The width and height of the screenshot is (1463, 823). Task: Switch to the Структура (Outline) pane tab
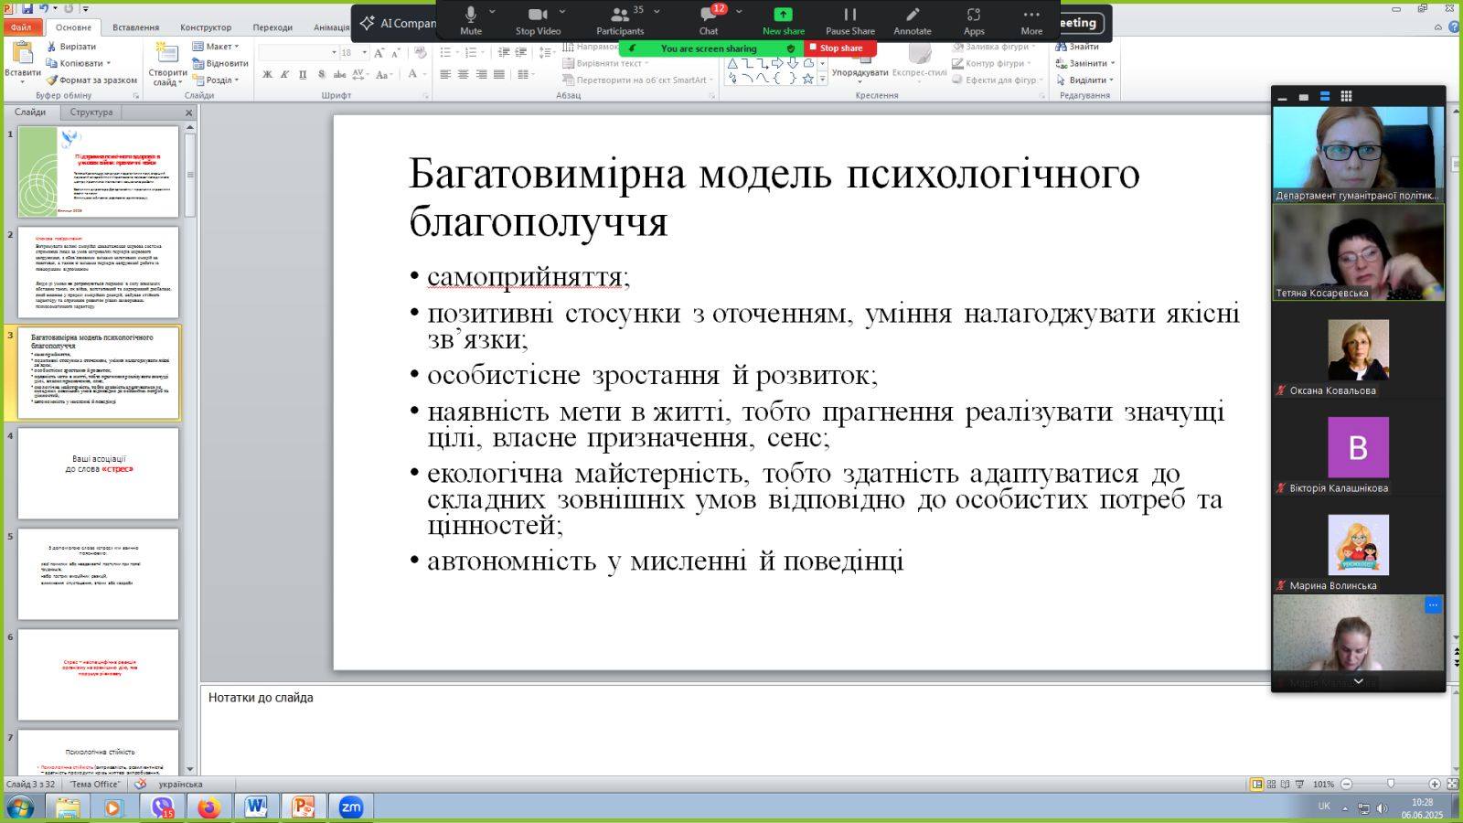[91, 112]
